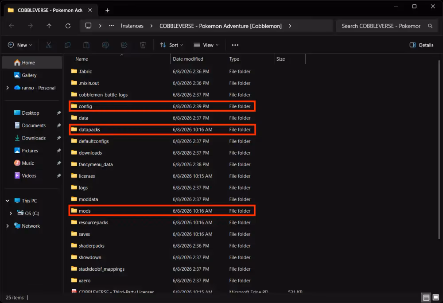The width and height of the screenshot is (443, 303).
Task: Click the Cut scissors icon
Action: 49,45
